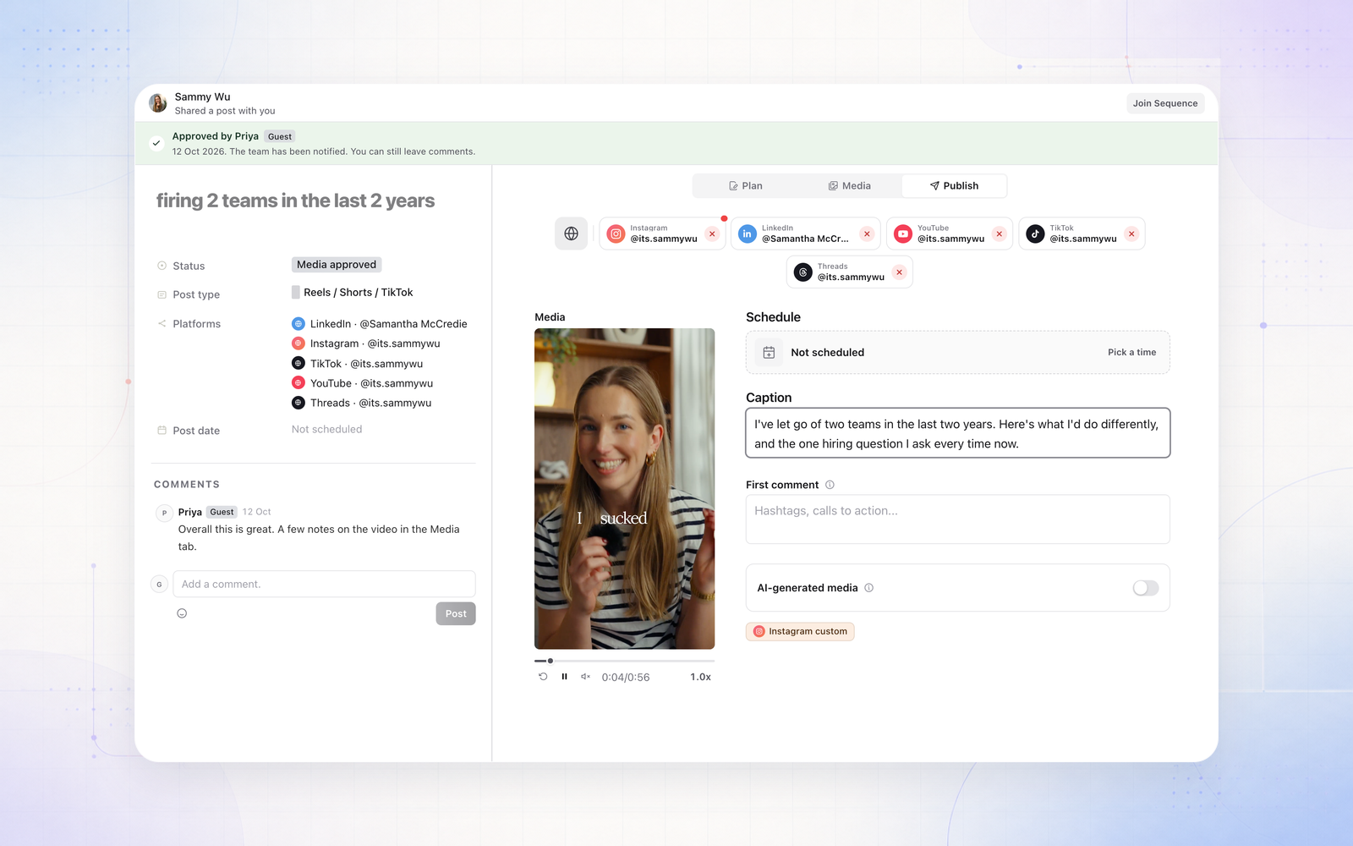This screenshot has width=1353, height=846.
Task: Pause the video playback
Action: [564, 677]
